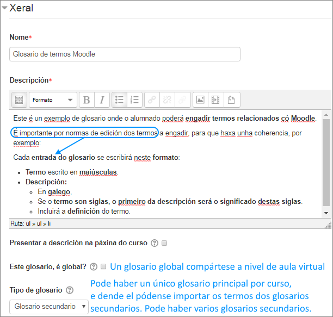The height and width of the screenshot is (317, 333).
Task: Click inside the description editor text area
Action: point(165,164)
